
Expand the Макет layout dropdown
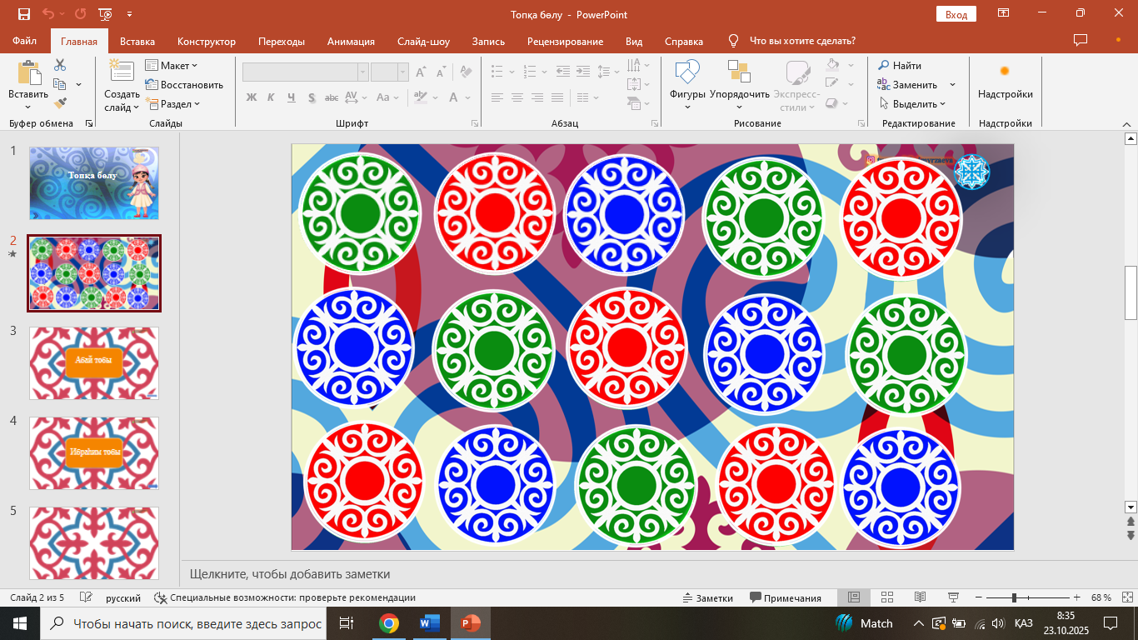coord(172,65)
